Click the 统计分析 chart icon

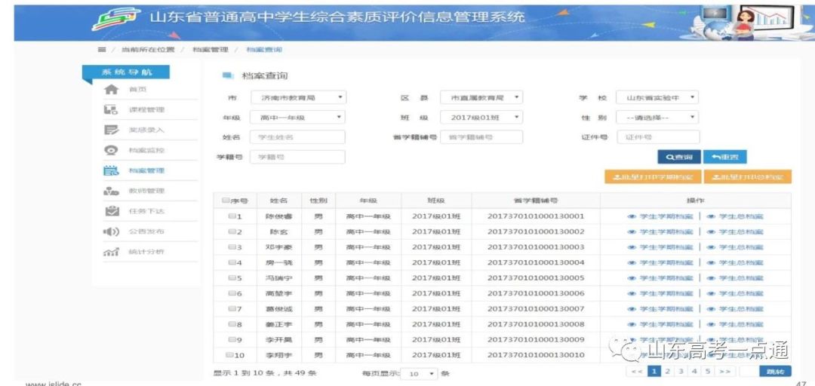(x=111, y=252)
